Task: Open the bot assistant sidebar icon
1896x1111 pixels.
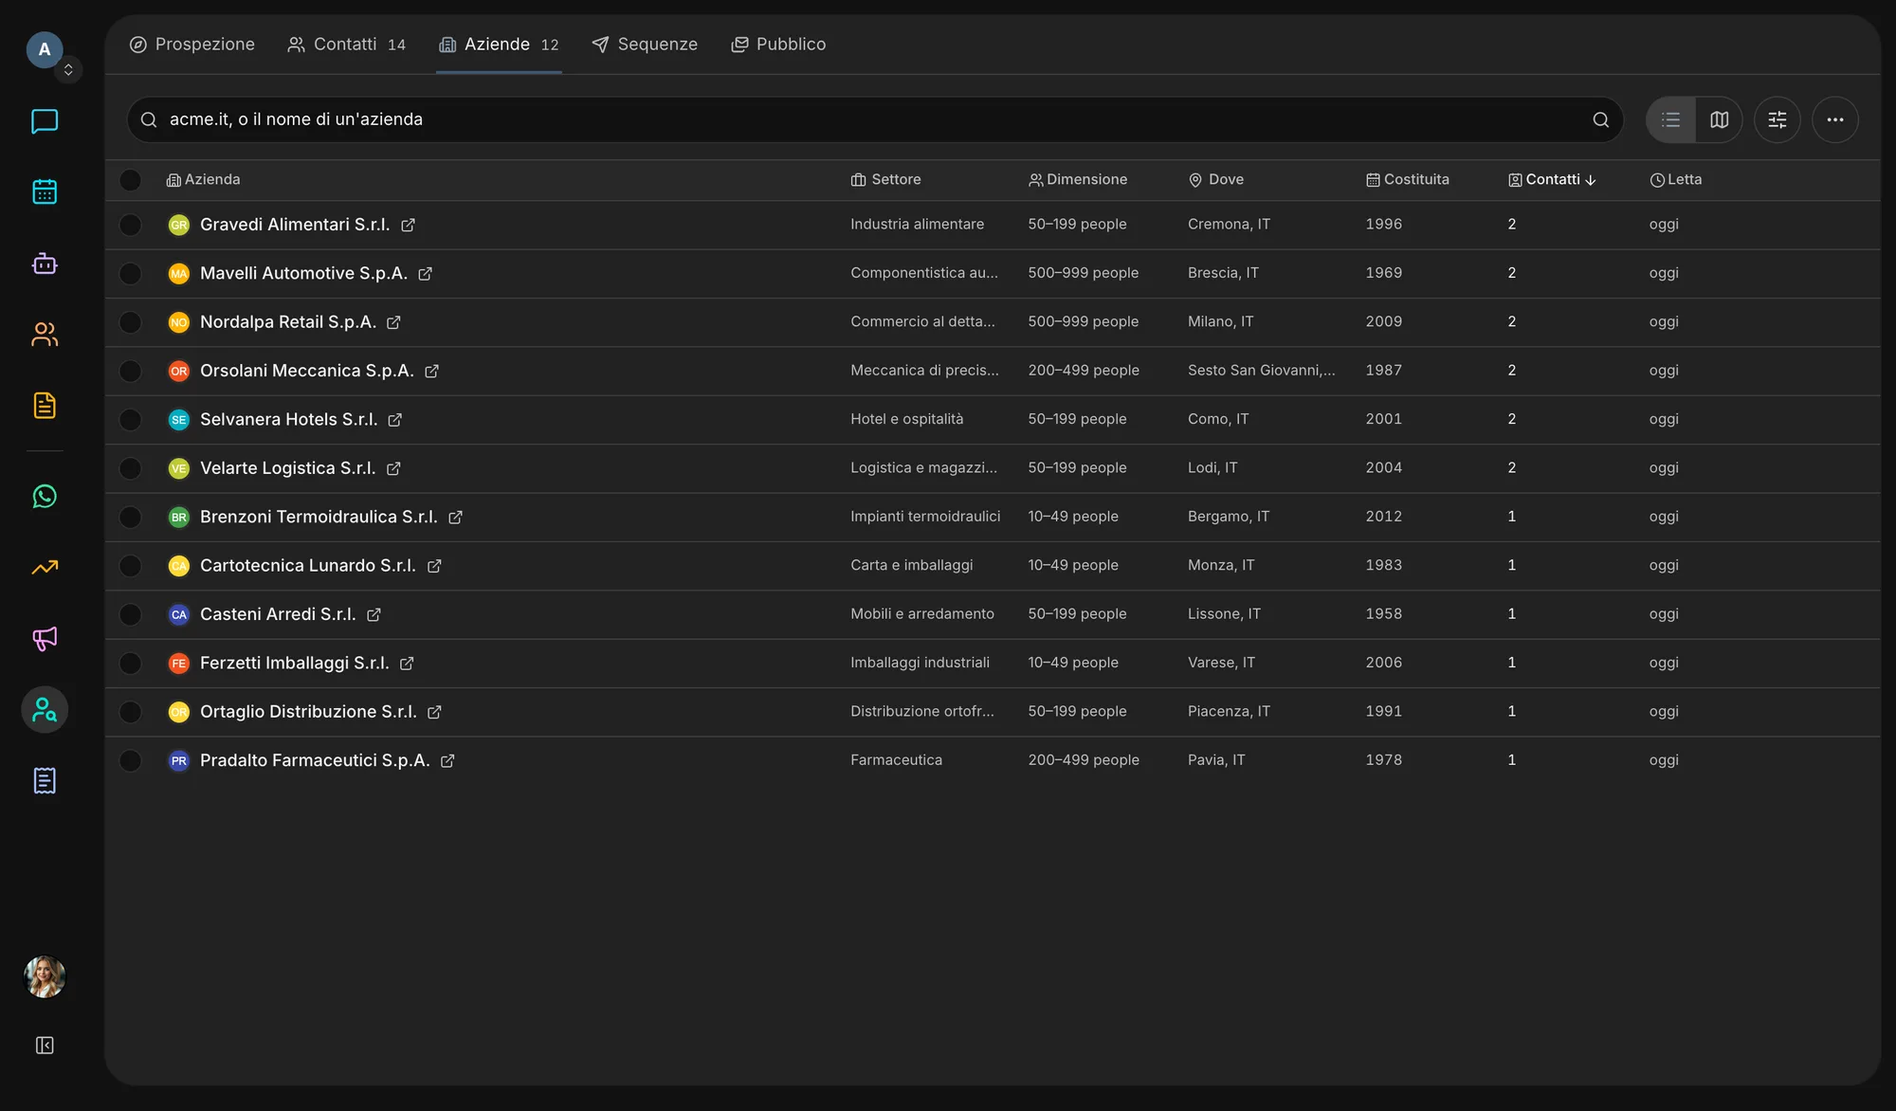Action: tap(45, 263)
